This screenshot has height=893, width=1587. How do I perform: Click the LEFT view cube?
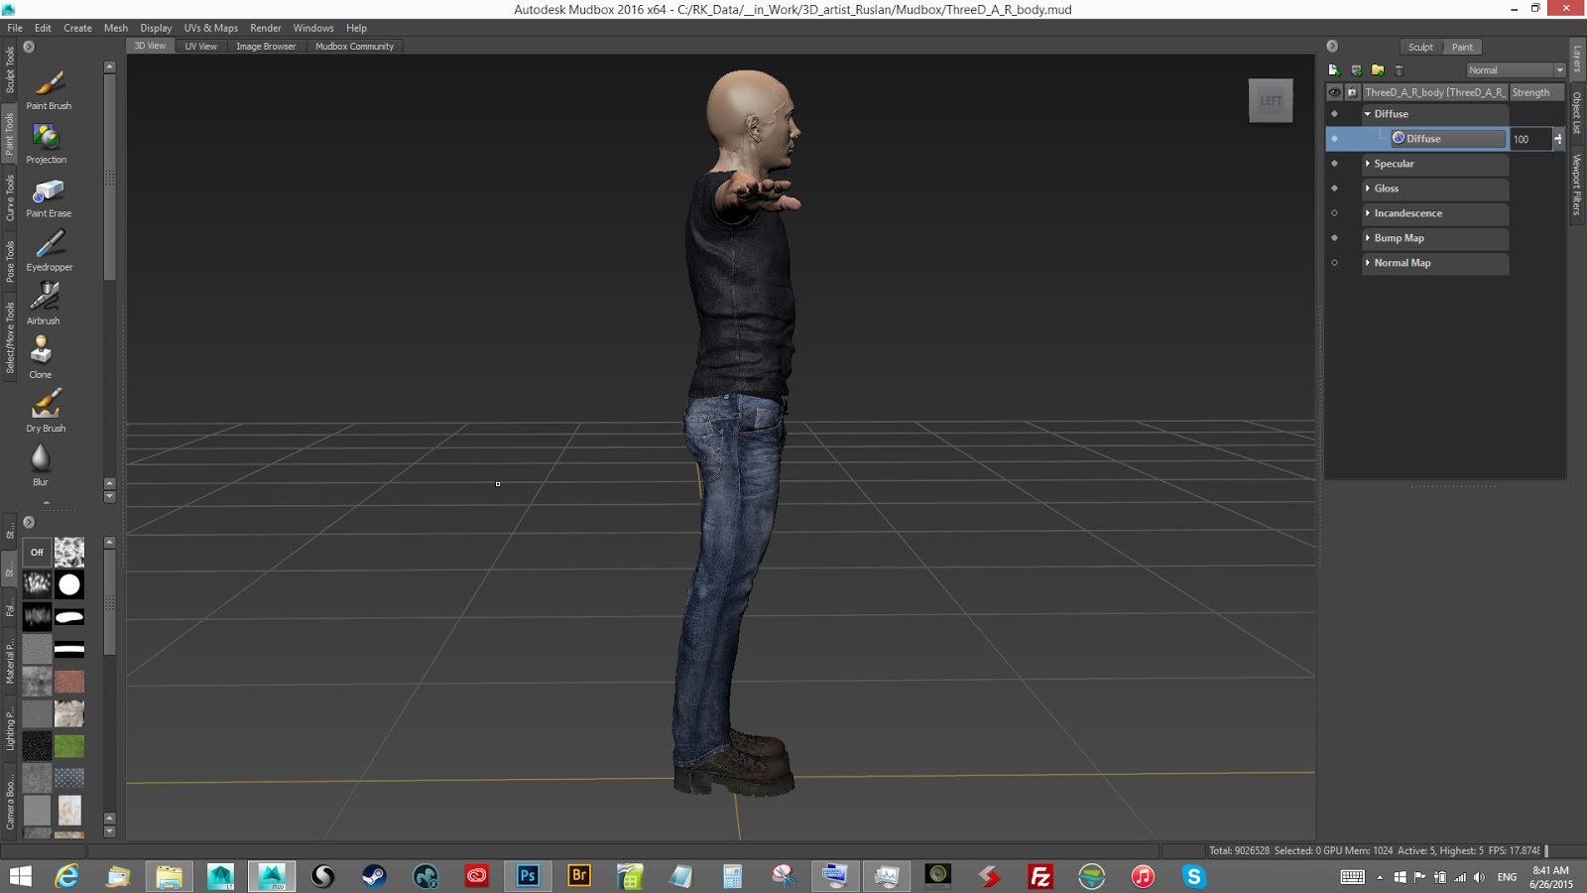[x=1271, y=100]
